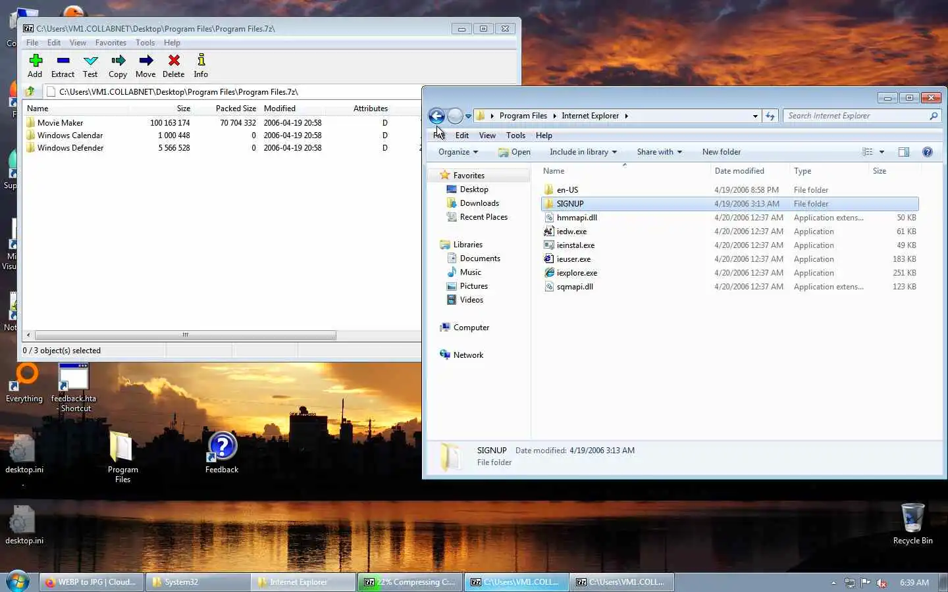Open Explorer help question mark icon

tap(927, 152)
